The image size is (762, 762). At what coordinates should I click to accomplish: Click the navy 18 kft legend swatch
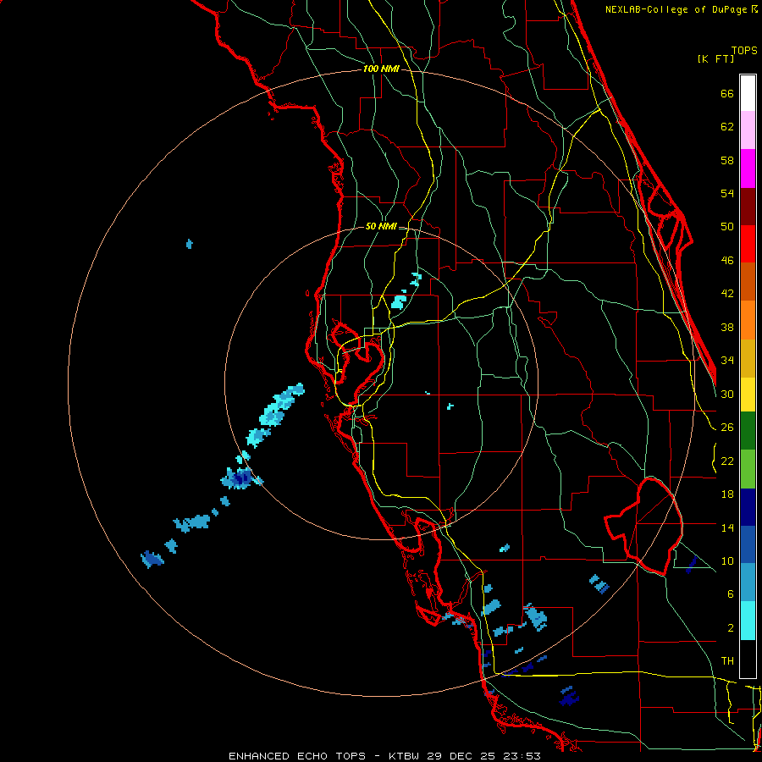pyautogui.click(x=748, y=507)
